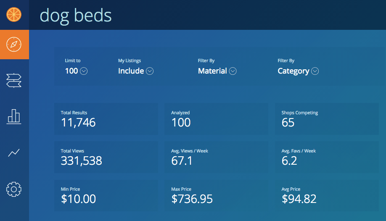Expand the My Listings Include dropdown arrow
This screenshot has height=221, width=386.
click(x=150, y=71)
